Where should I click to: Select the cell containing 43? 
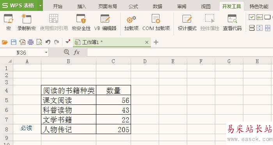click(113, 110)
